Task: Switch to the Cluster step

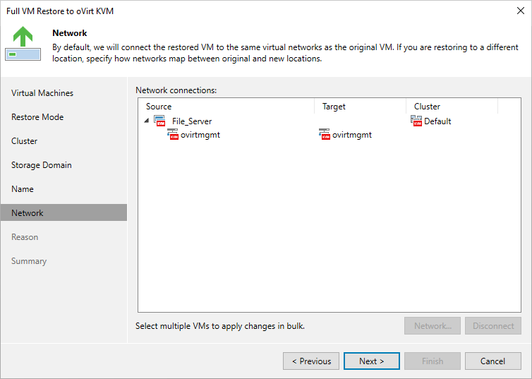Action: tap(25, 141)
